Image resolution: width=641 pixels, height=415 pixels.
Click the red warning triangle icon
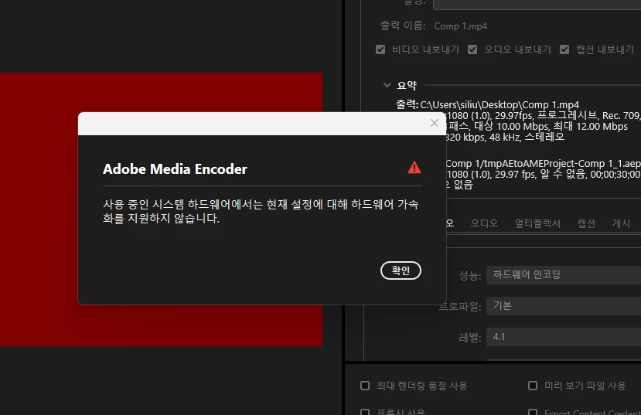coord(414,168)
